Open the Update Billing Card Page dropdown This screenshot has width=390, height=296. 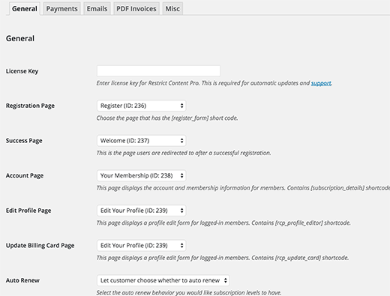pos(142,246)
